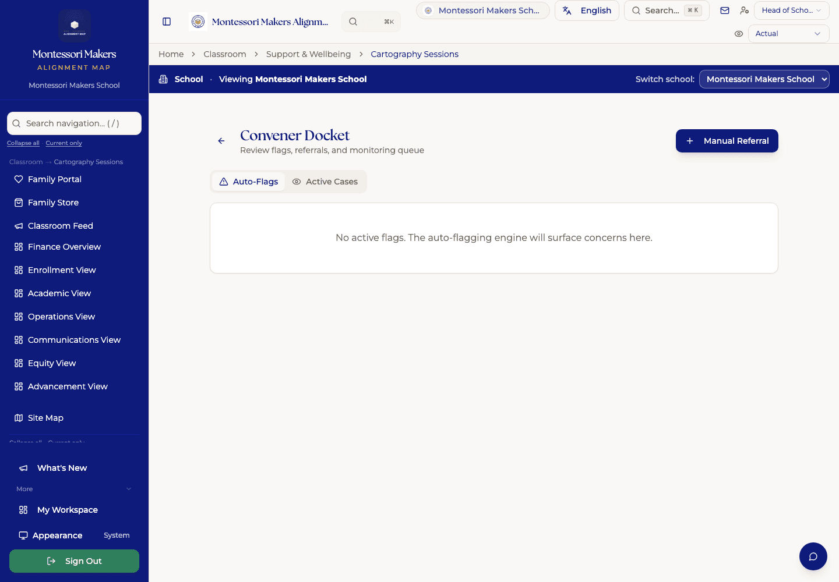Go to Support & Wellbeing breadcrumb

click(x=309, y=54)
